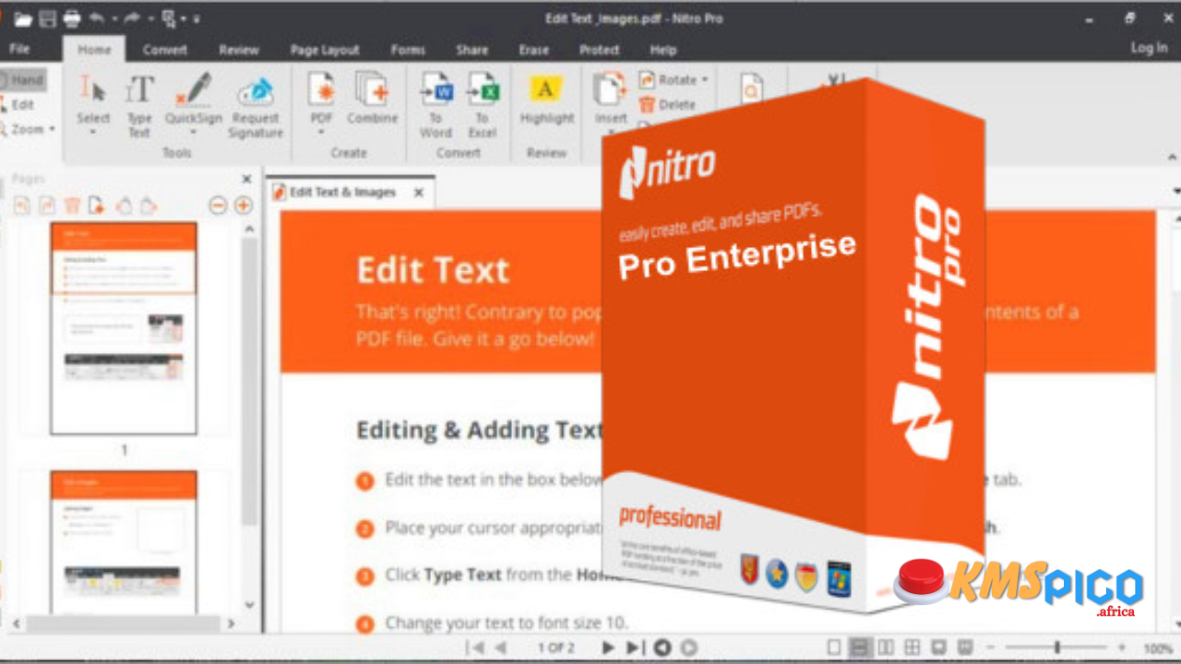The height and width of the screenshot is (664, 1181).
Task: Switch to the Convert ribbon tab
Action: click(x=165, y=50)
